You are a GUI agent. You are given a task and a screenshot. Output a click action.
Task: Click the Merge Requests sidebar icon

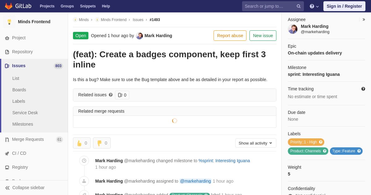point(7,139)
